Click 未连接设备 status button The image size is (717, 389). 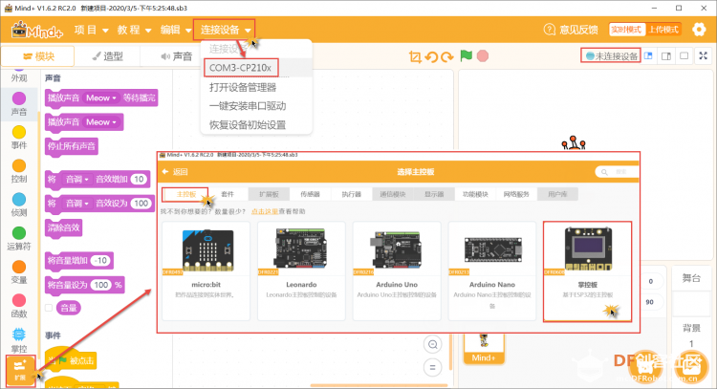tap(611, 55)
